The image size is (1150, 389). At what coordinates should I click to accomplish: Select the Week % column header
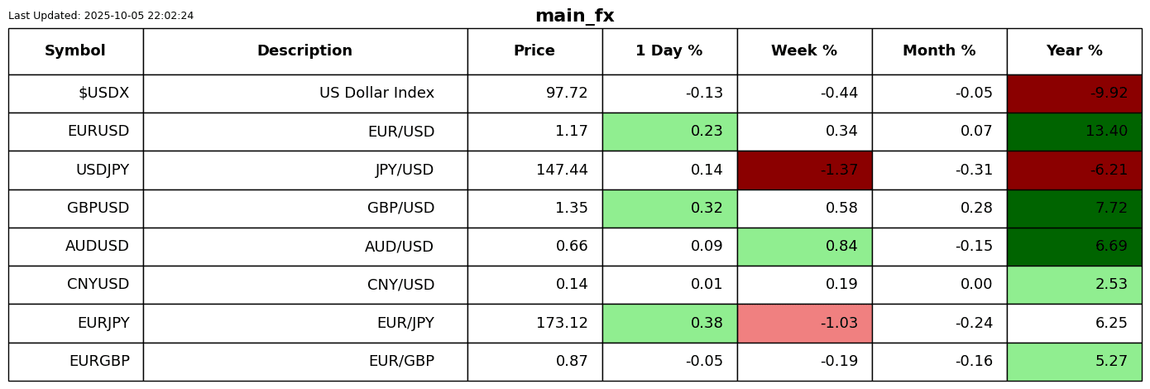click(x=804, y=51)
